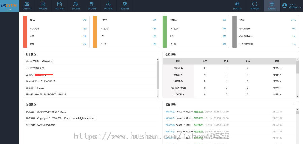
Task: Click 二手房 已下架 count
Action: [154, 44]
